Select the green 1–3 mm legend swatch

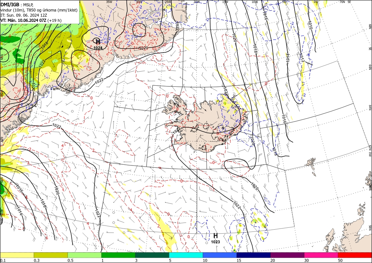pos(118,255)
